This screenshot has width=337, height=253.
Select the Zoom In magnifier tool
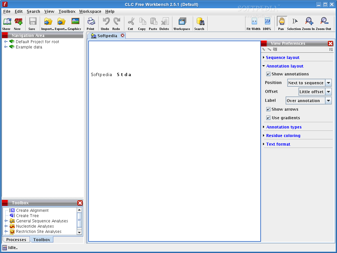pos(309,21)
